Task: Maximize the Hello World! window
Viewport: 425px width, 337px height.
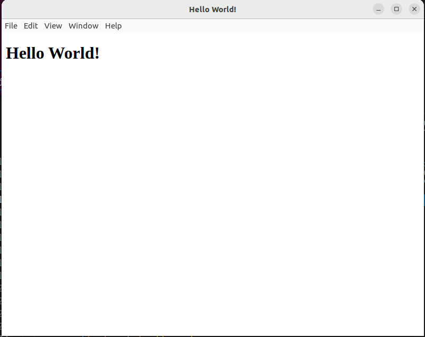Action: [396, 9]
